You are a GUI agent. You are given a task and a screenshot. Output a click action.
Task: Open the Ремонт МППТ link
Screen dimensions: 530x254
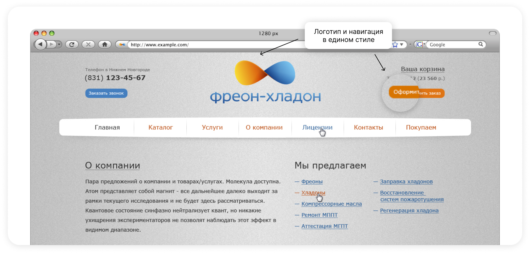point(319,215)
